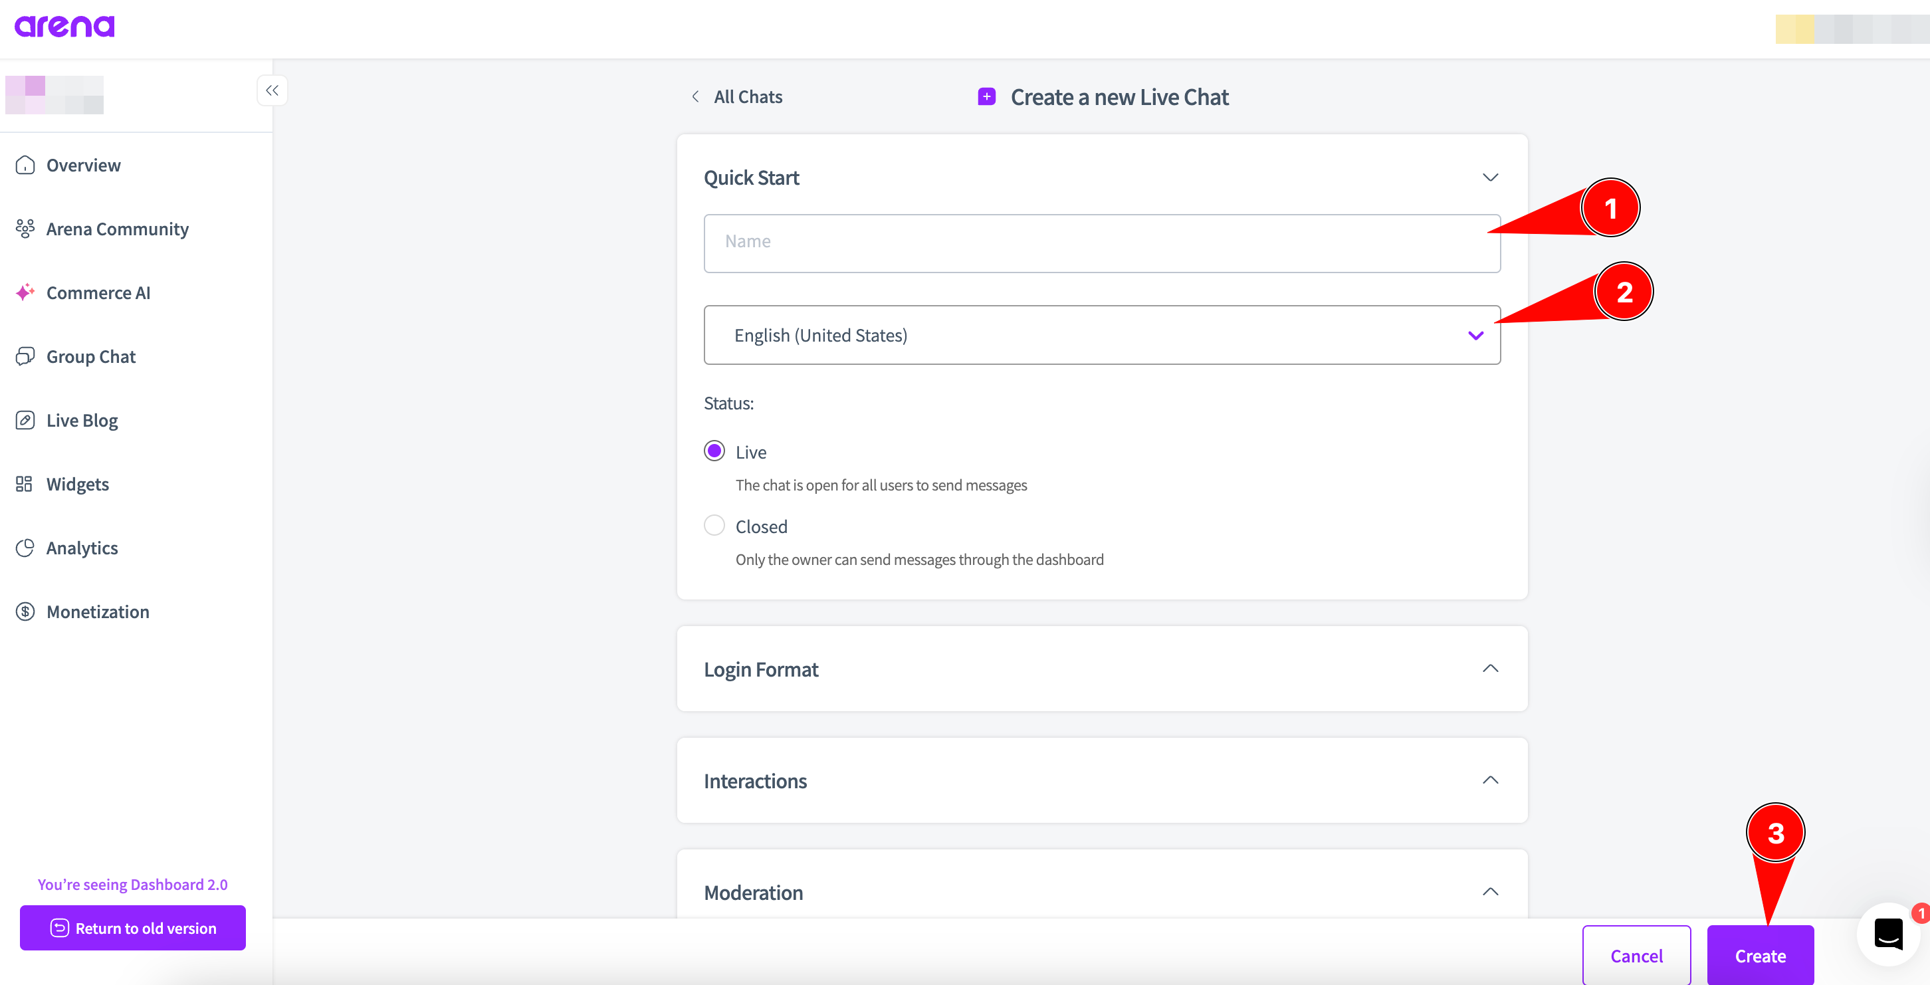The width and height of the screenshot is (1930, 985).
Task: Click the Group Chat bubble icon
Action: [x=25, y=356]
